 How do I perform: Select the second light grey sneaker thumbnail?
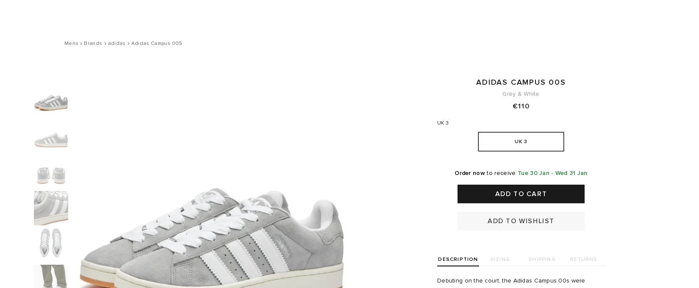point(51,139)
